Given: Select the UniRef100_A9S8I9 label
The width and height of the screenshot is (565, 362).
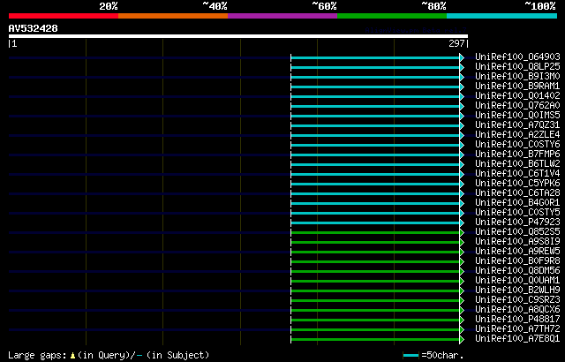Looking at the screenshot, I should coord(518,242).
